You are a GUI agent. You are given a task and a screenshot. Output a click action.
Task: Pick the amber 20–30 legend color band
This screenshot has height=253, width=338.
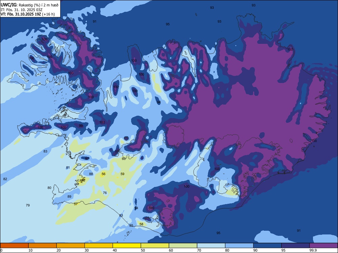click(71, 246)
